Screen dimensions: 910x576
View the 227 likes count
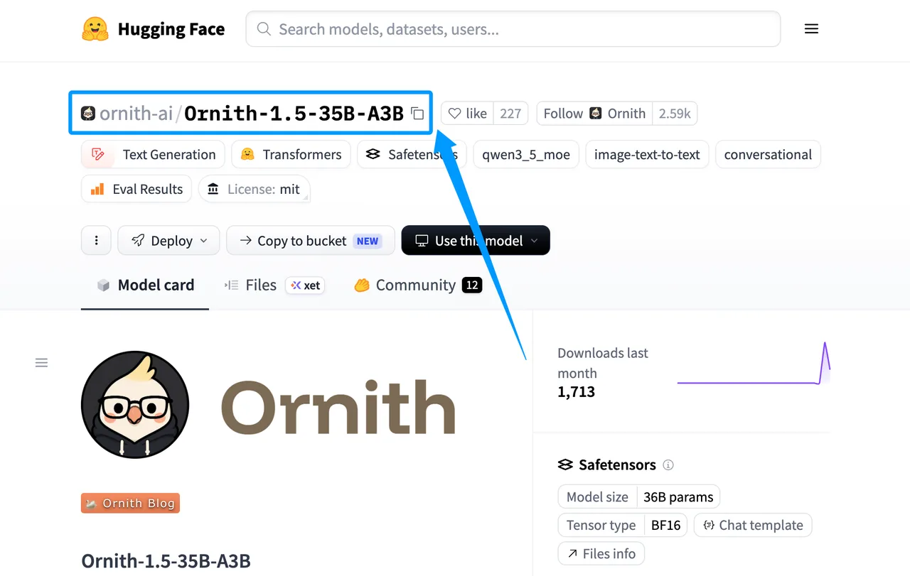(x=510, y=114)
